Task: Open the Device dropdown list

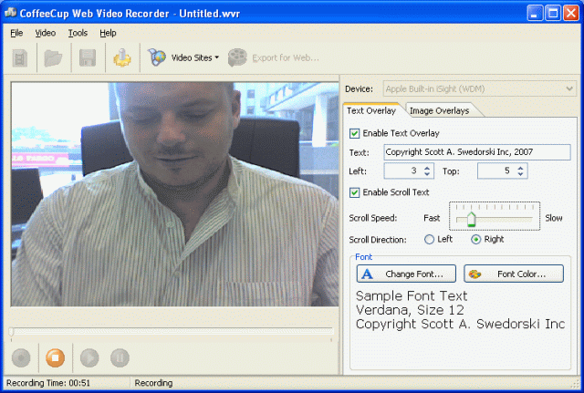Action: (x=569, y=89)
